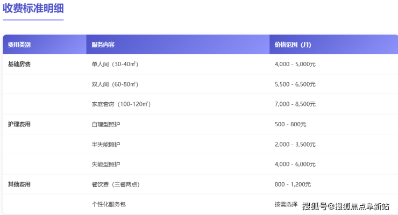The height and width of the screenshot is (215, 398).
Task: Select the 其他费用 category cell
Action: tap(19, 184)
